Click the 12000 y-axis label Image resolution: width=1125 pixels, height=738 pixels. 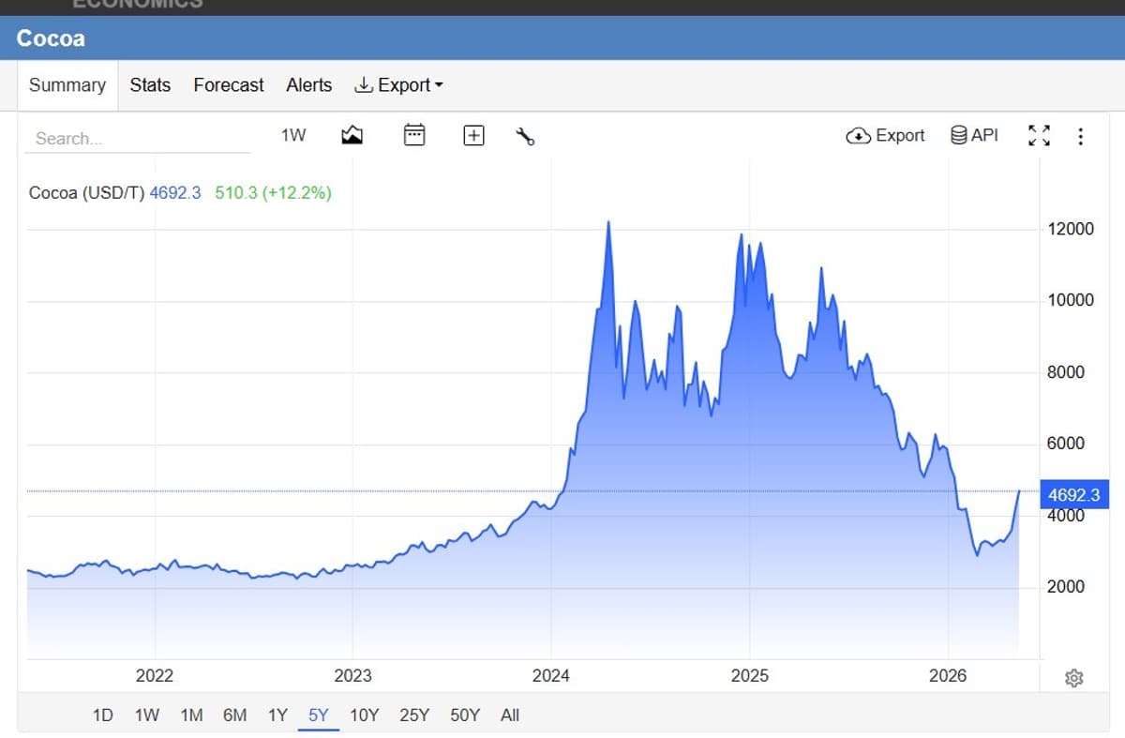tap(1071, 229)
